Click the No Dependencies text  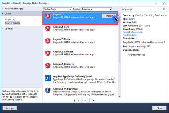pyautogui.click(x=136, y=55)
